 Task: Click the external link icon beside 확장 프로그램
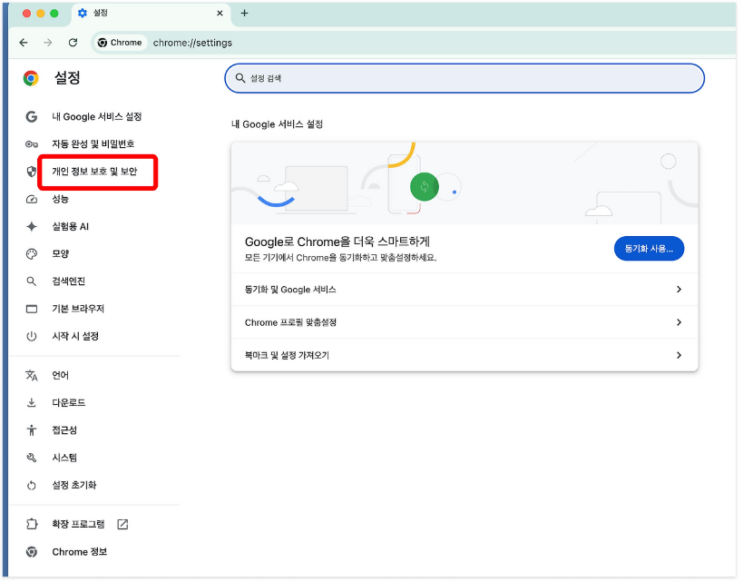pyautogui.click(x=122, y=524)
